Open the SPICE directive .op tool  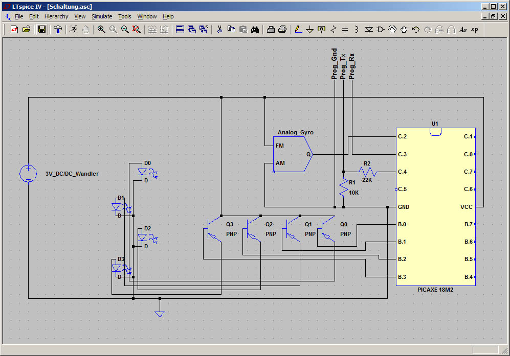(475, 30)
